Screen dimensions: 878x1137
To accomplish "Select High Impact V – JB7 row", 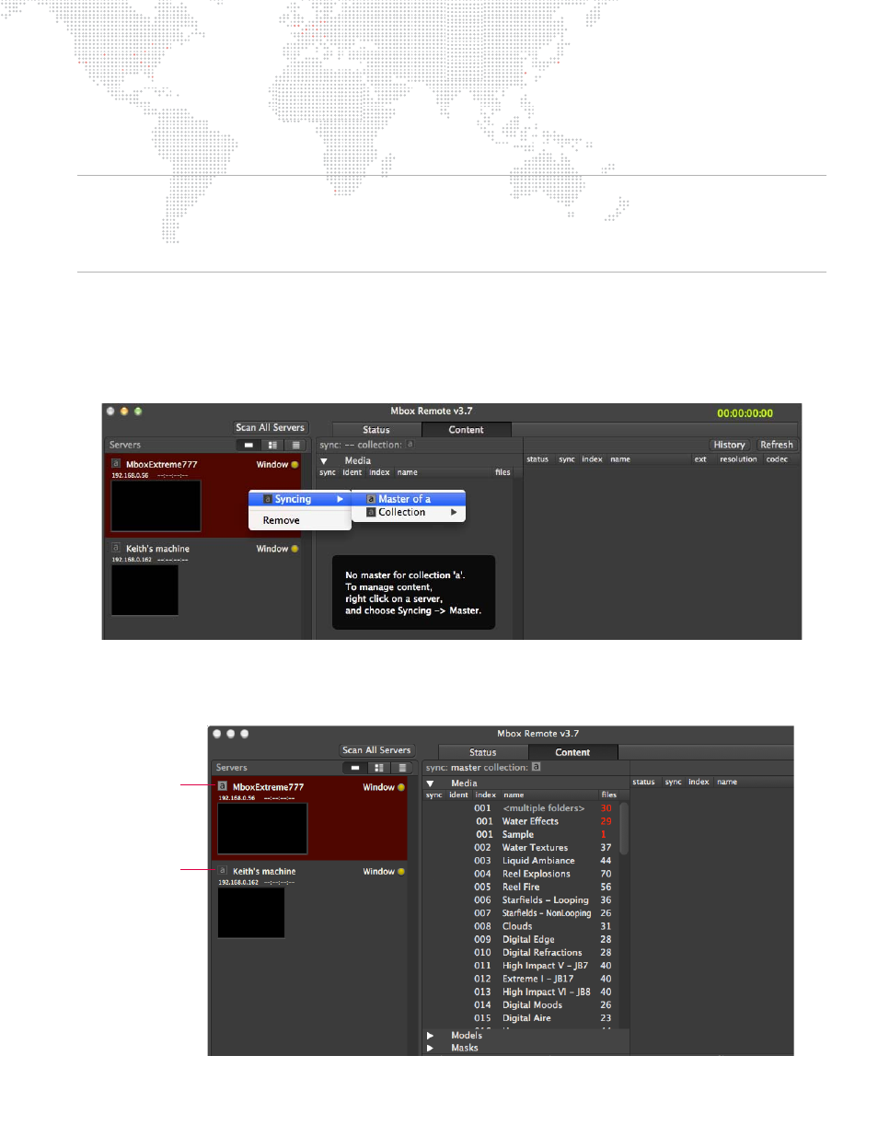I will pos(520,966).
